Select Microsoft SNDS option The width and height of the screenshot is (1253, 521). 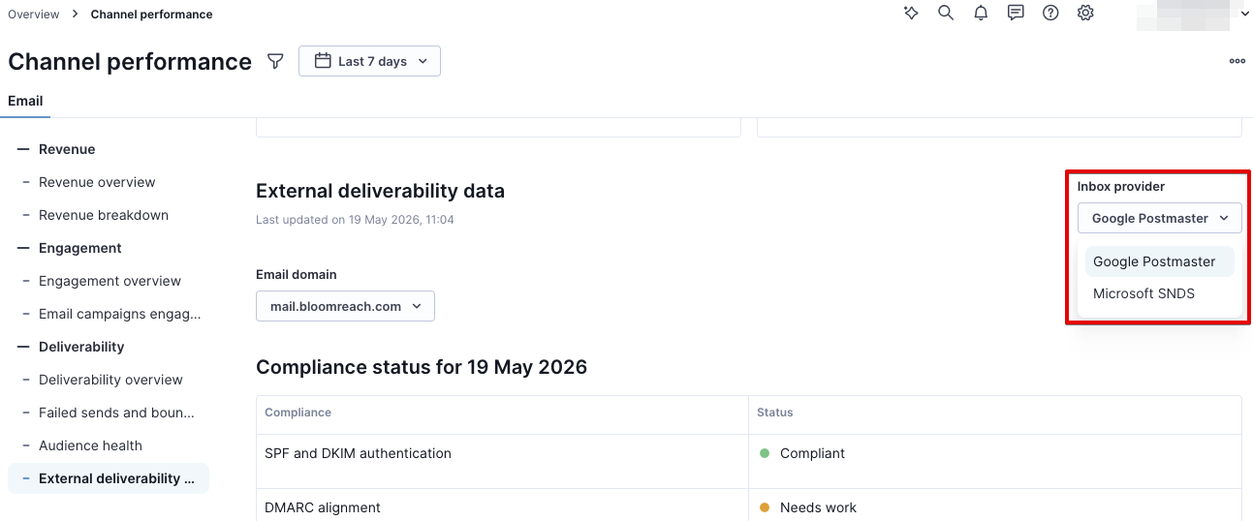1160,293
